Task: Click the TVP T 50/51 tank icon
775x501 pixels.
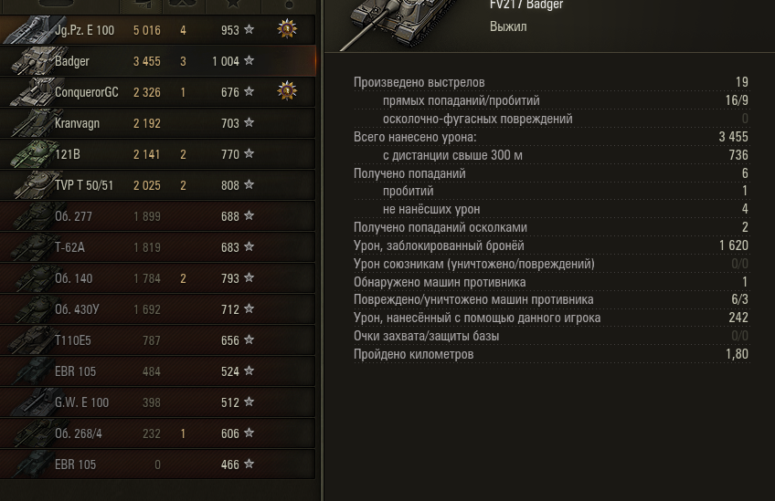Action: 36,184
